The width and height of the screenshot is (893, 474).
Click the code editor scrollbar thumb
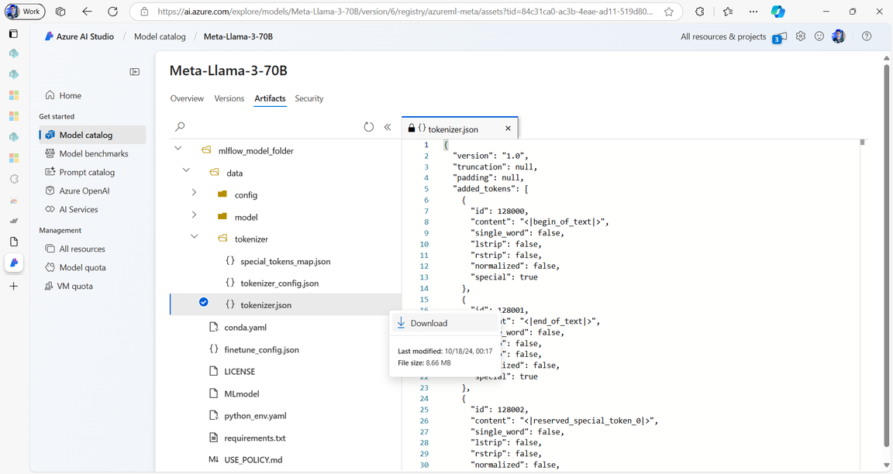(862, 143)
